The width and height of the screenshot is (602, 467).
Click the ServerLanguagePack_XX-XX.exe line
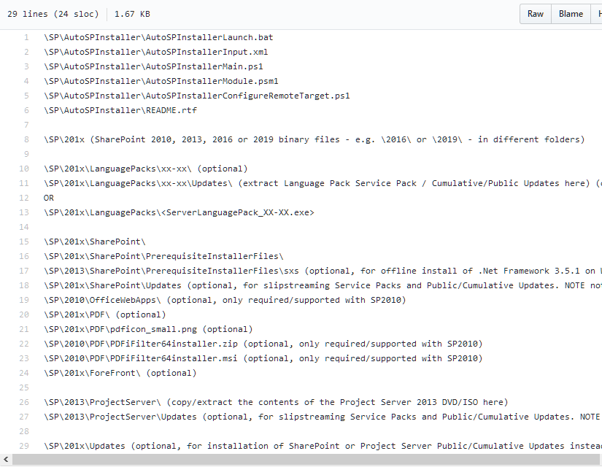179,212
